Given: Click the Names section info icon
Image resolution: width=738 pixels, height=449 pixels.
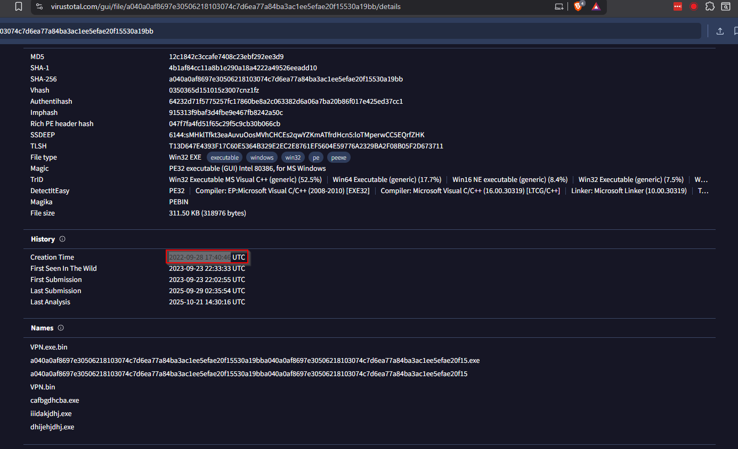Looking at the screenshot, I should coord(61,328).
